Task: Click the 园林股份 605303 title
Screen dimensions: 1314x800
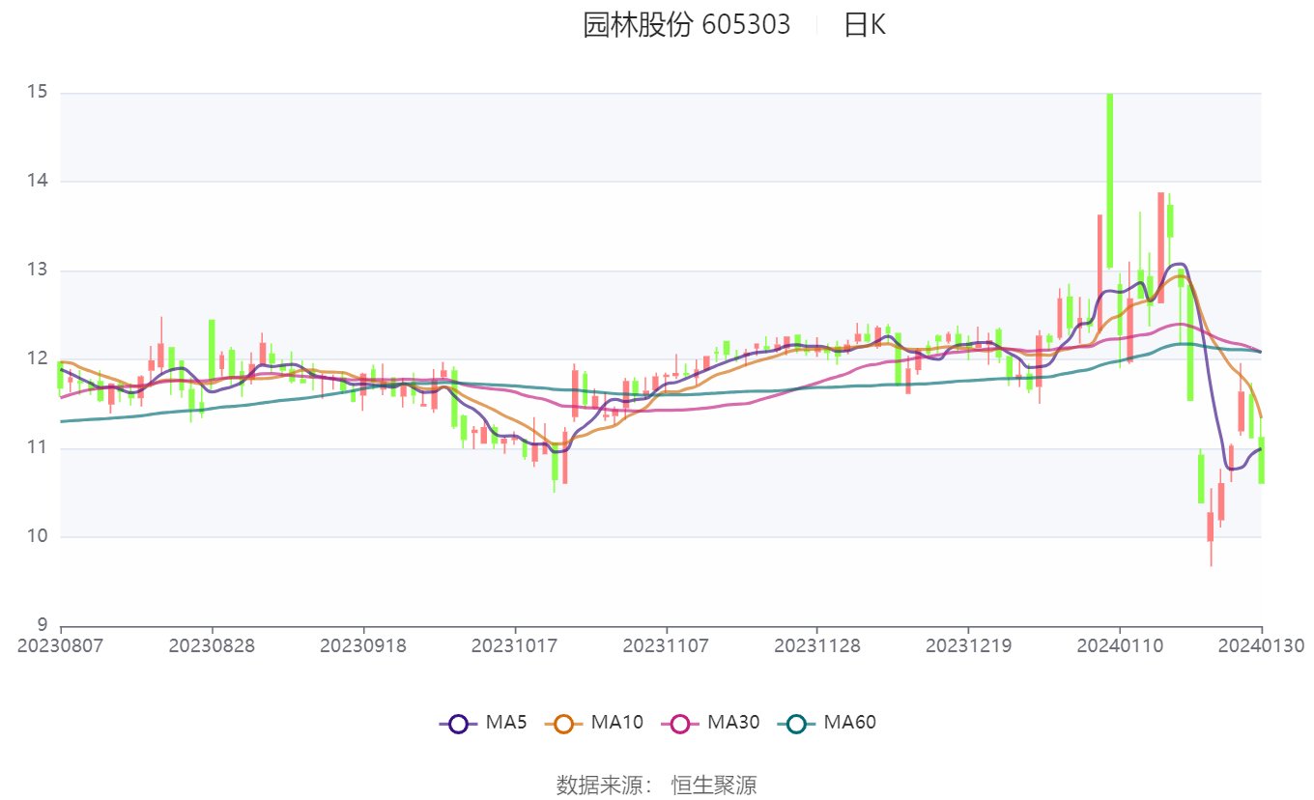Action: click(x=686, y=25)
